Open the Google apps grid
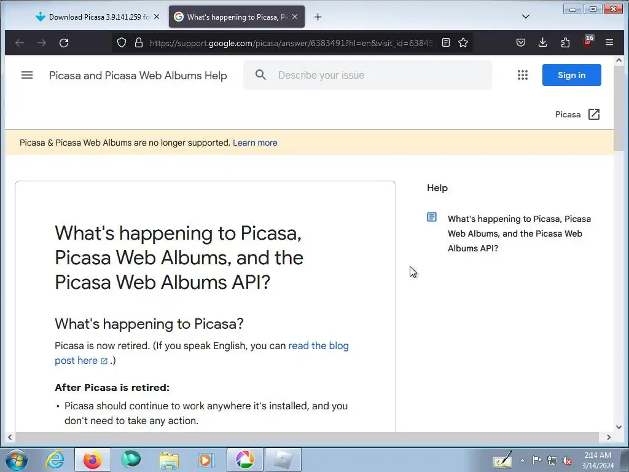The image size is (629, 472). (522, 75)
